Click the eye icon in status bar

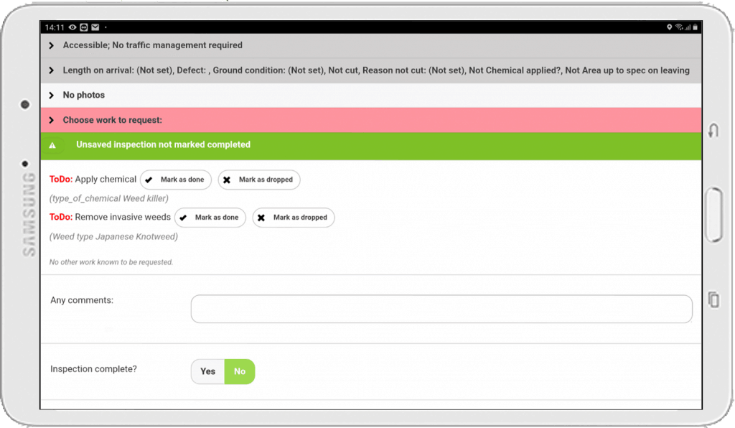click(72, 27)
